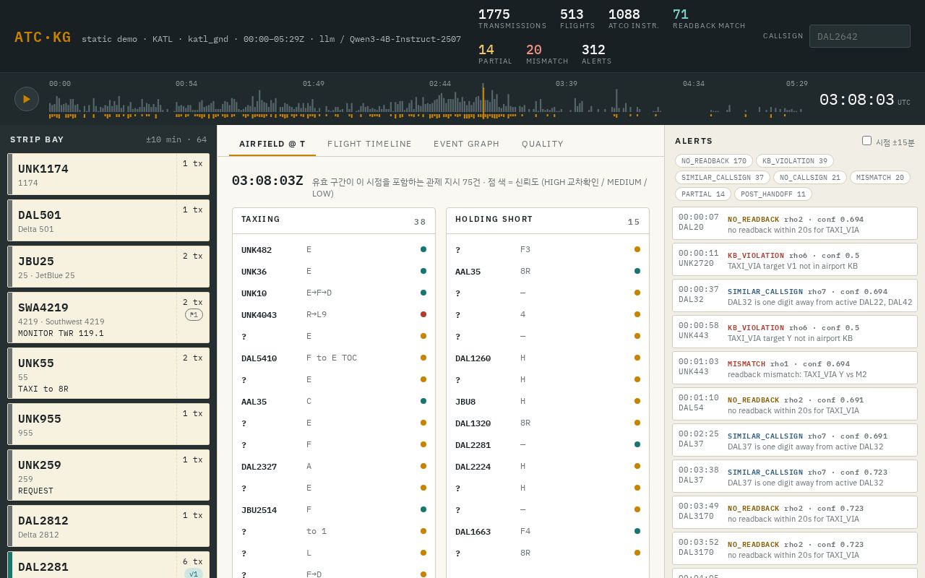Viewport: 925px width, 578px height.
Task: Click the teal dot for holding AAL35 8R
Action: pos(637,271)
